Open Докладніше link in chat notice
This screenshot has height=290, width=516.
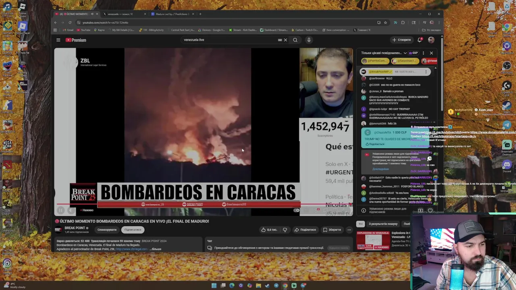[381, 169]
